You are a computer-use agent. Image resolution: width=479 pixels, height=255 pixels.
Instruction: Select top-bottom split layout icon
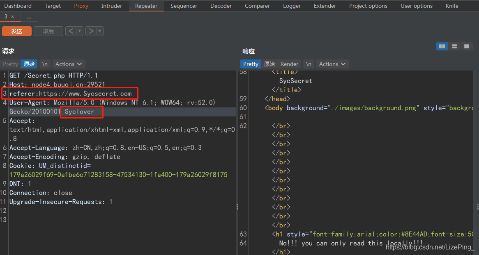(x=454, y=46)
